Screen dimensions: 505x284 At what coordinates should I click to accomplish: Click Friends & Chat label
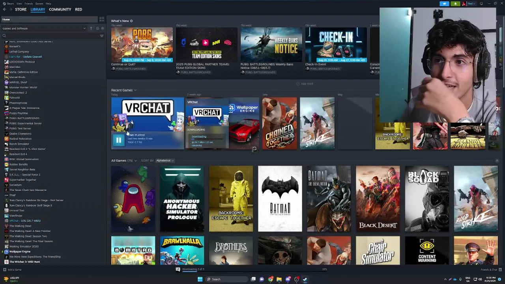(x=489, y=270)
